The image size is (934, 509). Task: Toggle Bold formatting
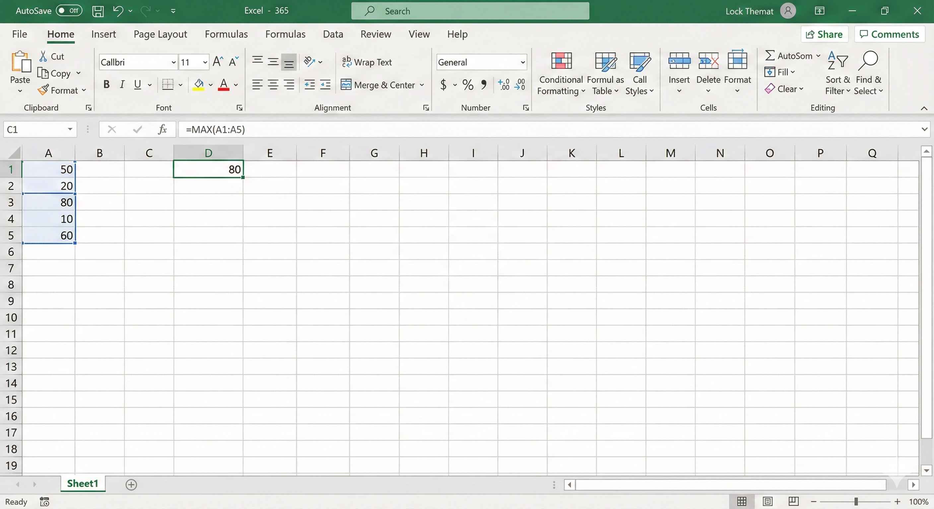[x=106, y=85]
